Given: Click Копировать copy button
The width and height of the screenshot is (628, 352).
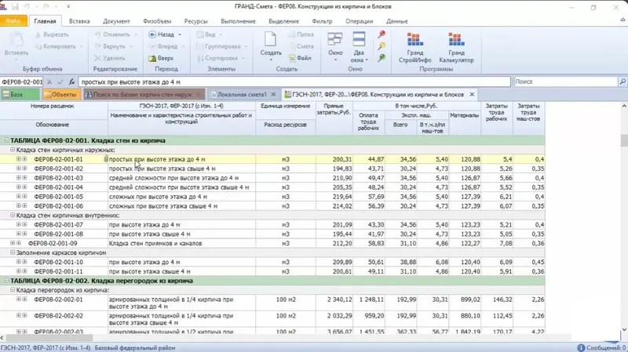Looking at the screenshot, I should tap(56, 46).
